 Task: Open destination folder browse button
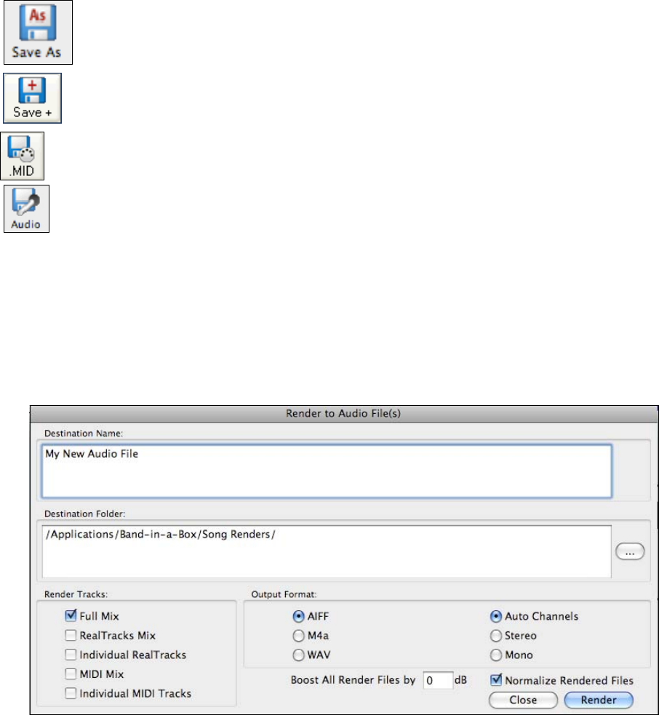630,551
